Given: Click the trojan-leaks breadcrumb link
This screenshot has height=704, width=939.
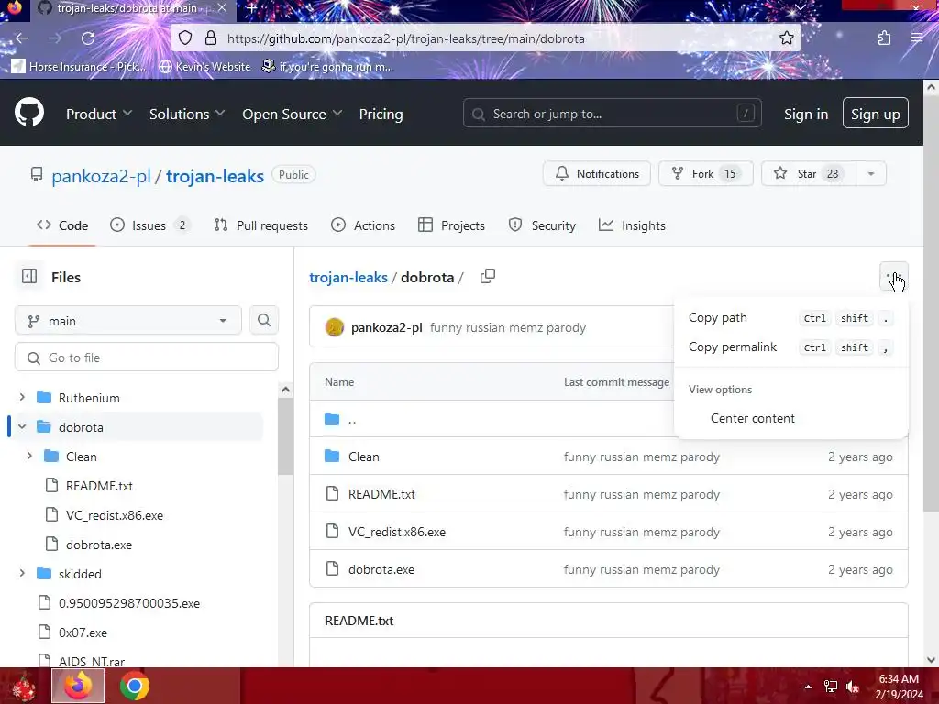Looking at the screenshot, I should [x=348, y=277].
